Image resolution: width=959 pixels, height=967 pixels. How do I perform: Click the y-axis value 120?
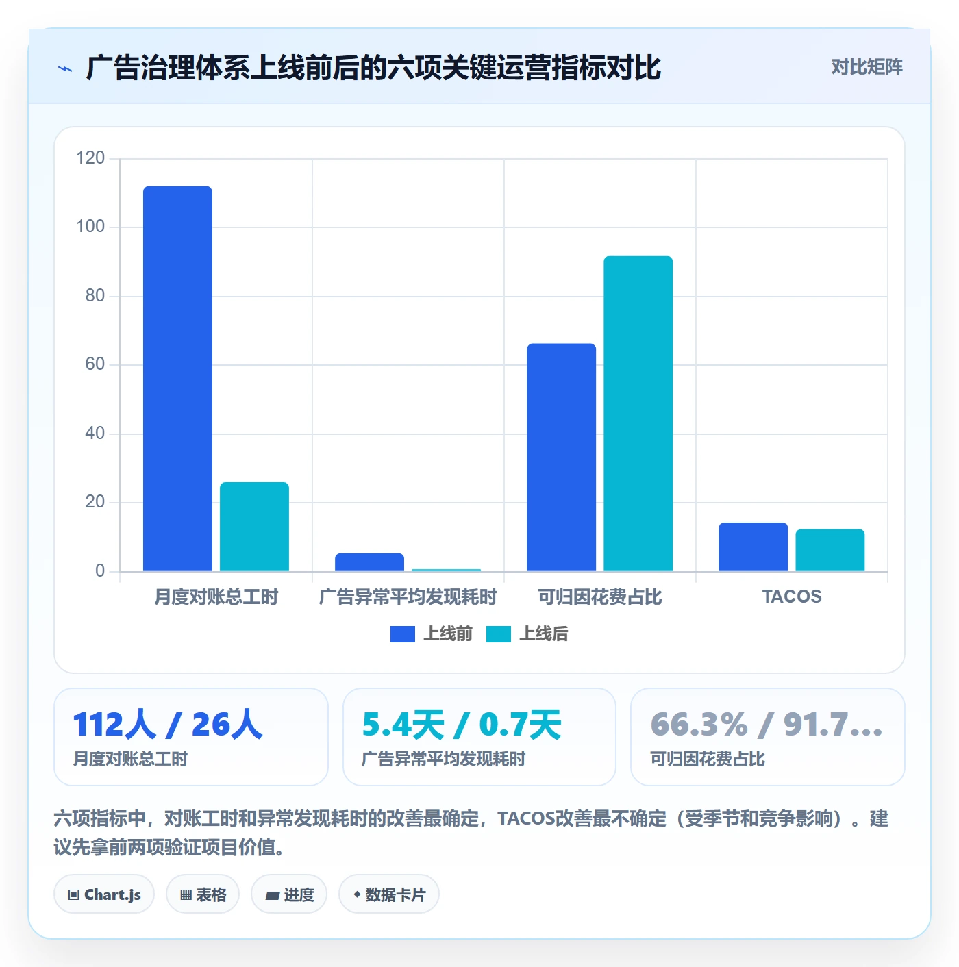[x=90, y=158]
